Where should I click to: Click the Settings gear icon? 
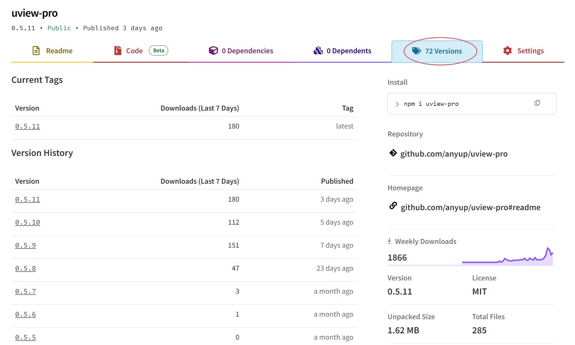click(507, 51)
